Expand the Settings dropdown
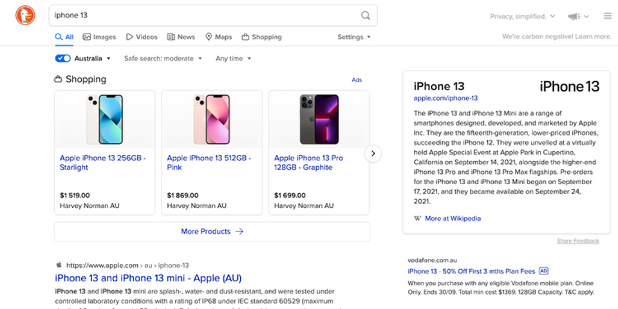The width and height of the screenshot is (618, 309). pos(354,37)
